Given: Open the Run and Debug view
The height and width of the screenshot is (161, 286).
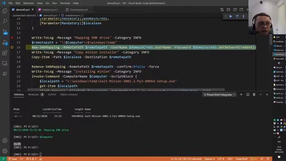Looking at the screenshot, I should click(5, 43).
